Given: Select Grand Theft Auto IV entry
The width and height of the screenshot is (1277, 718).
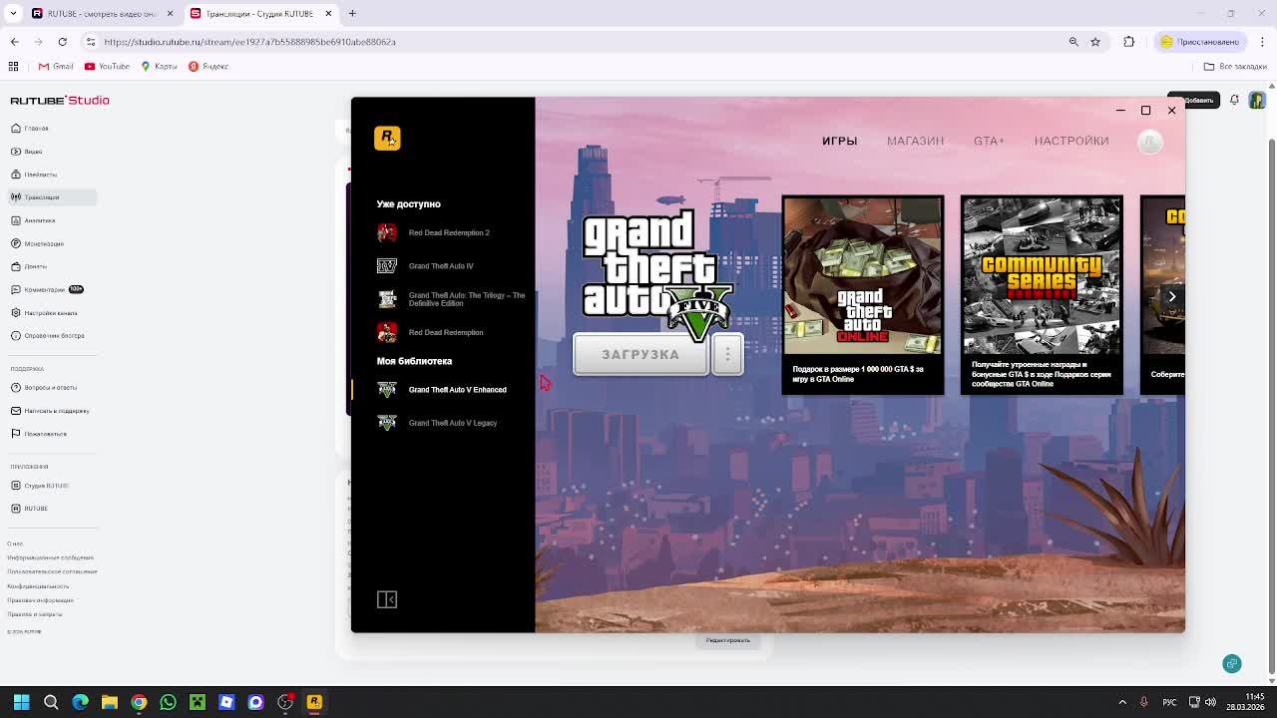Looking at the screenshot, I should [441, 266].
